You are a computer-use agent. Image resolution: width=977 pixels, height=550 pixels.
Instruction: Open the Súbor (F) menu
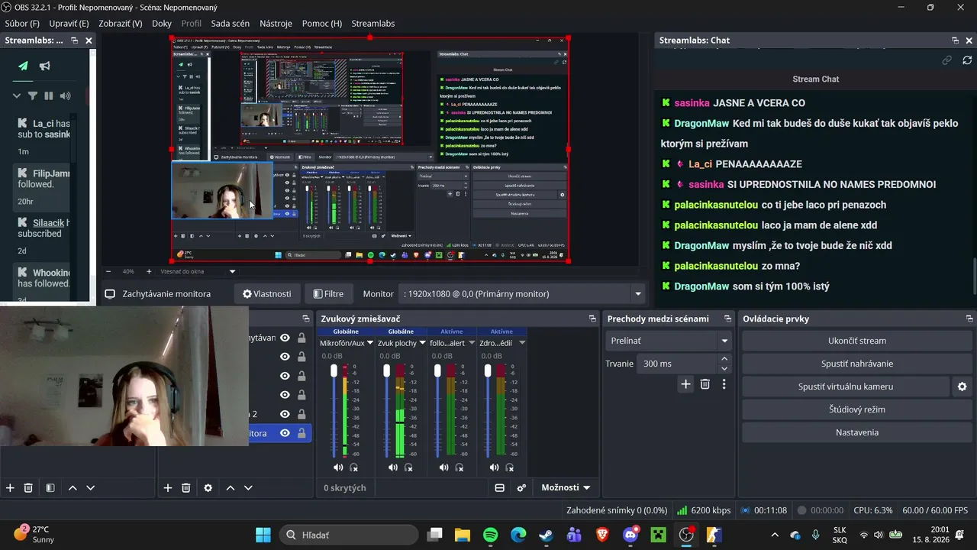22,24
